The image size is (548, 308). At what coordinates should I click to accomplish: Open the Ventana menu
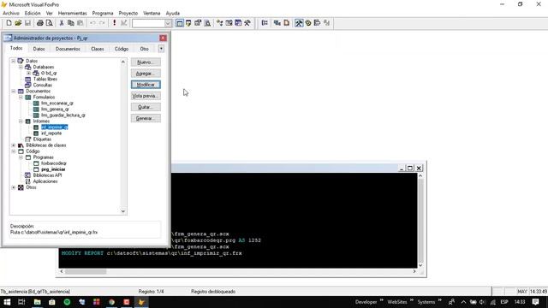152,13
